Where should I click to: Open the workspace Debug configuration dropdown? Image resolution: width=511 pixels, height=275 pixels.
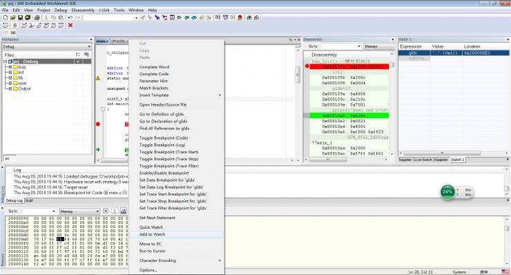point(89,47)
